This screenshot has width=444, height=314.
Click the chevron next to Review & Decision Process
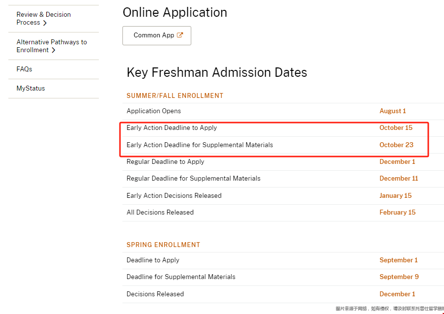point(44,23)
